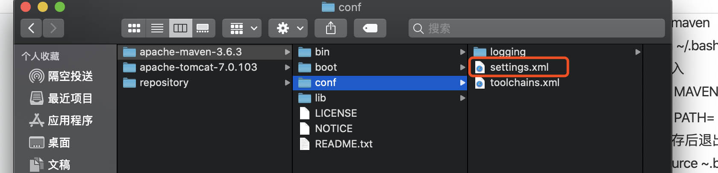Go forward with the forward arrow
This screenshot has width=718, height=173.
[x=53, y=28]
